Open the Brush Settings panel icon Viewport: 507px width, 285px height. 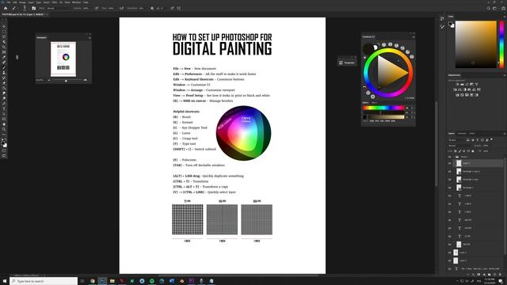pos(33,9)
